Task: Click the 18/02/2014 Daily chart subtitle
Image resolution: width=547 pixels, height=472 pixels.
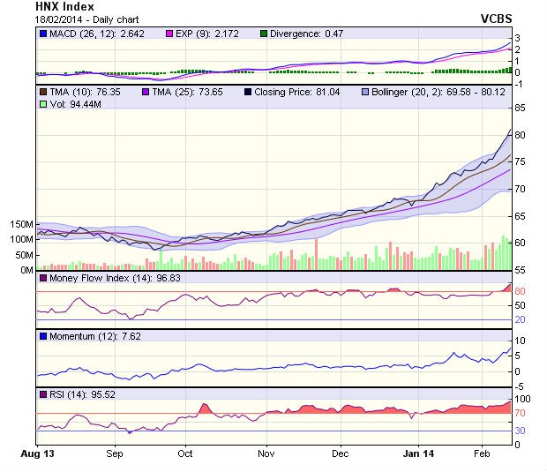Action: 79,19
